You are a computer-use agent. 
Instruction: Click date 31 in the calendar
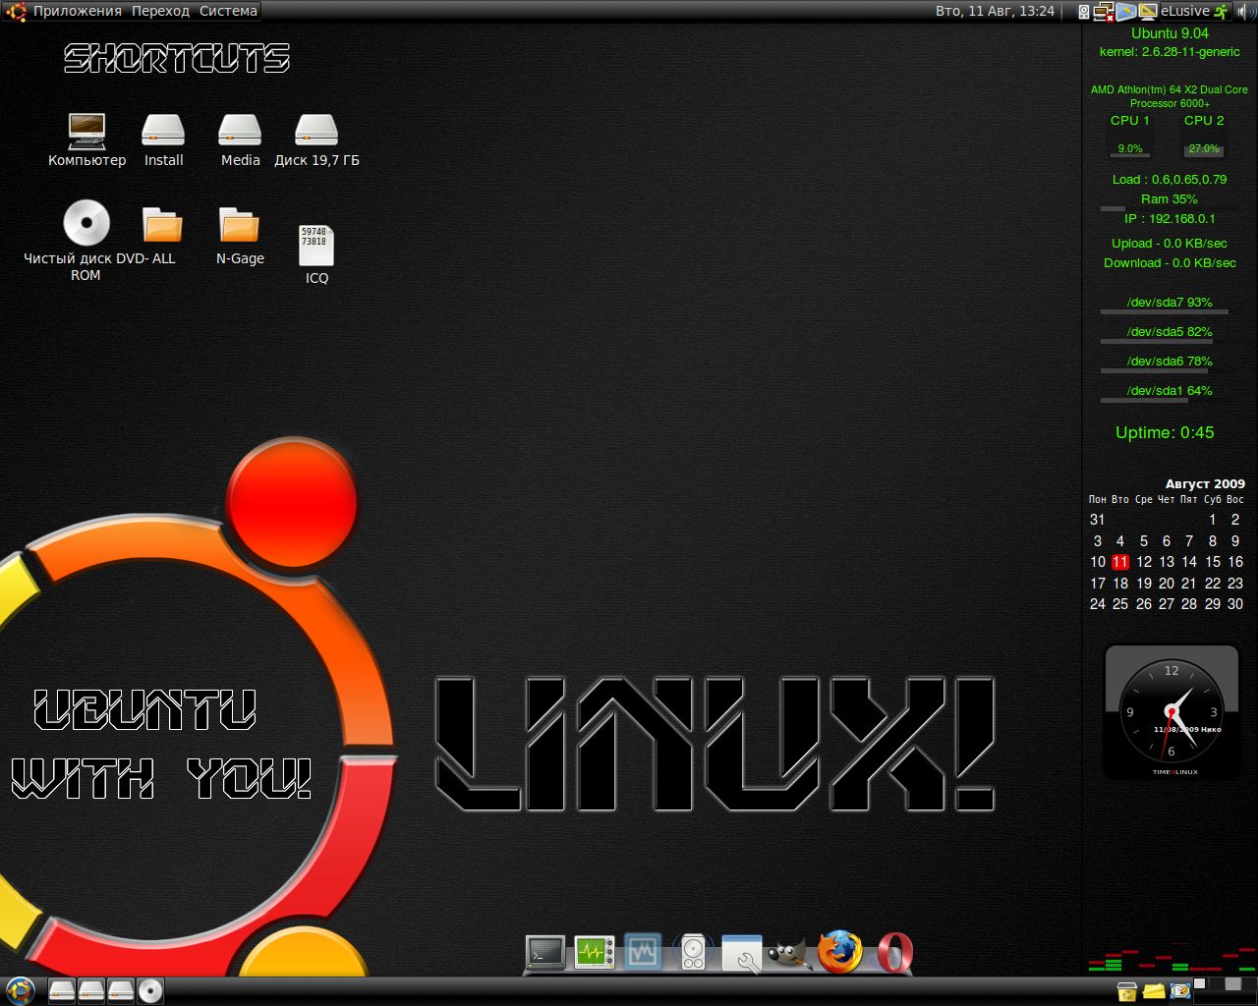click(1098, 520)
